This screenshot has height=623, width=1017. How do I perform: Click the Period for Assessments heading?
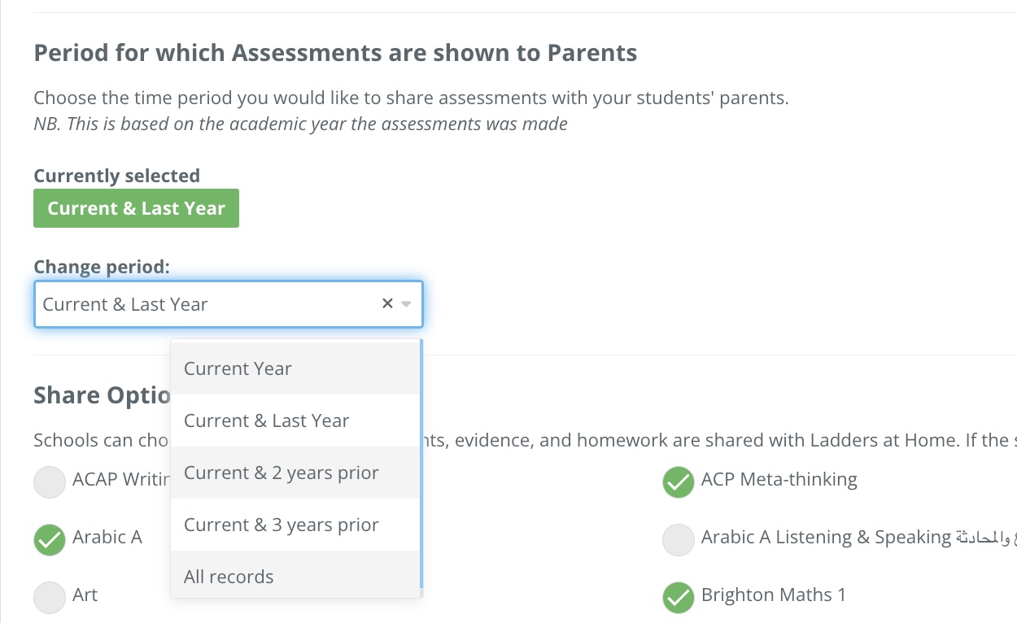(x=335, y=53)
